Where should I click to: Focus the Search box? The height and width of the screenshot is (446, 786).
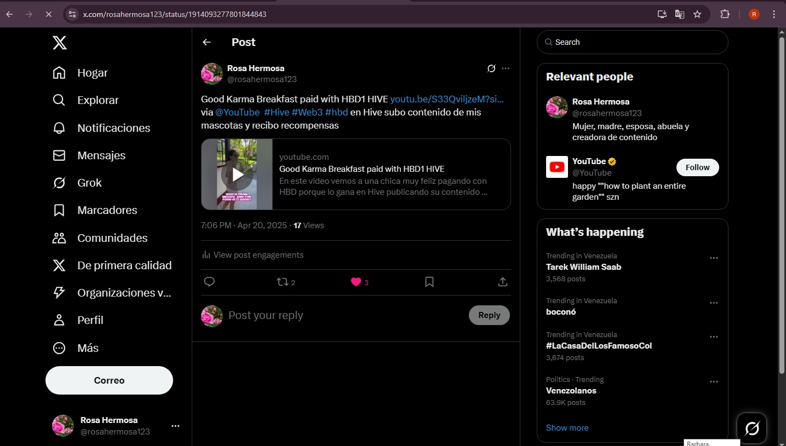coord(633,42)
